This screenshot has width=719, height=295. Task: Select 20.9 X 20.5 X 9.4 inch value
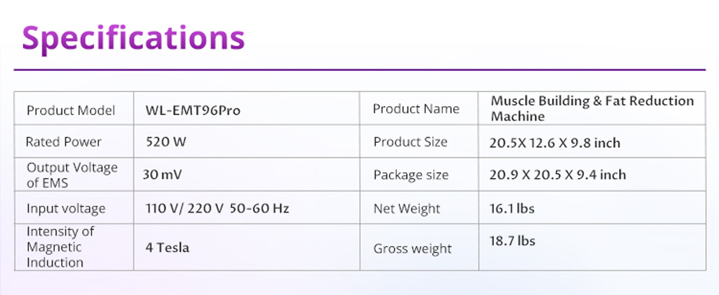click(558, 174)
